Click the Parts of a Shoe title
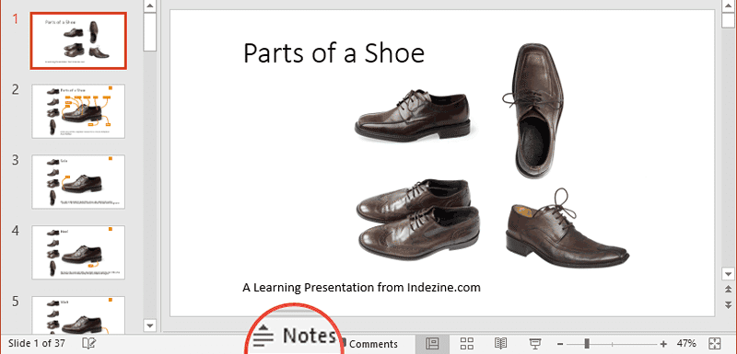This screenshot has width=737, height=354. (x=333, y=52)
